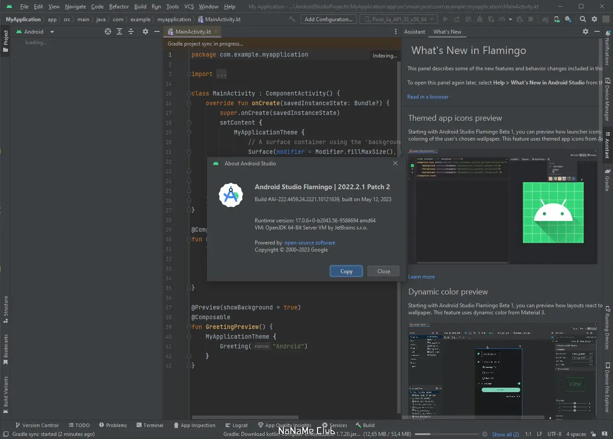Open Project panel gear options
Viewport: 613px width, 439px height.
click(146, 31)
